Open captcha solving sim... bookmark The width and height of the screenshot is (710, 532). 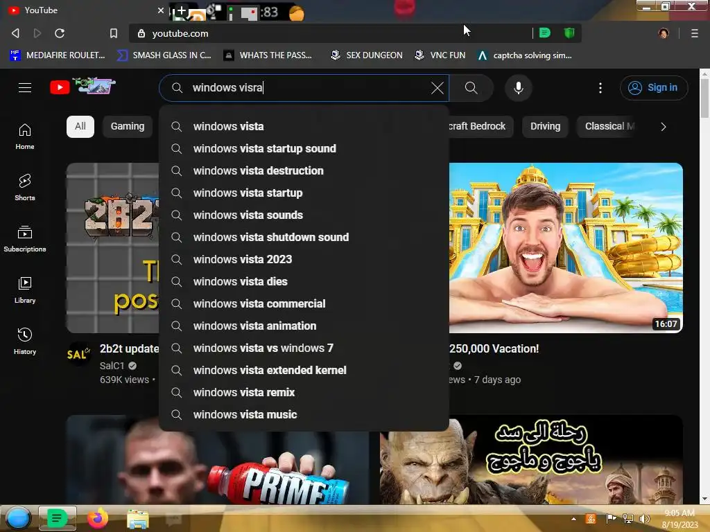point(525,55)
